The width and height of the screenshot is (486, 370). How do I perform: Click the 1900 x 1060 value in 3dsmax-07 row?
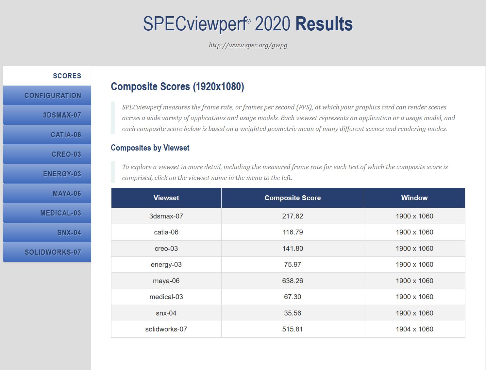414,216
